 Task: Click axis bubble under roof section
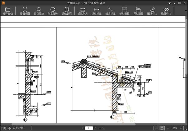112,117
